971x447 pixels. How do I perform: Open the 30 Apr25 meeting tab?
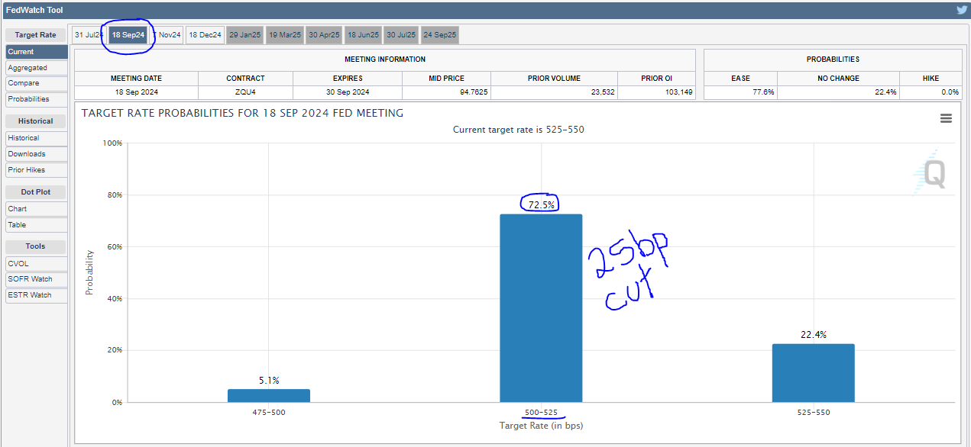(324, 35)
